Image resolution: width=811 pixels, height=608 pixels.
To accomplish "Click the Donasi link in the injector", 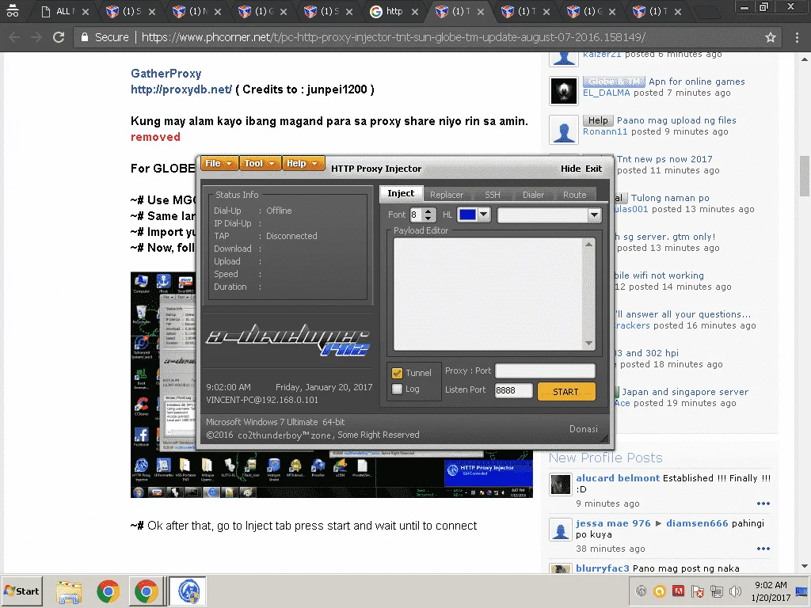I will pyautogui.click(x=584, y=429).
